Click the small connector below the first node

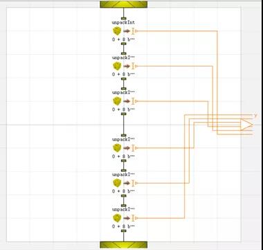point(124,44)
